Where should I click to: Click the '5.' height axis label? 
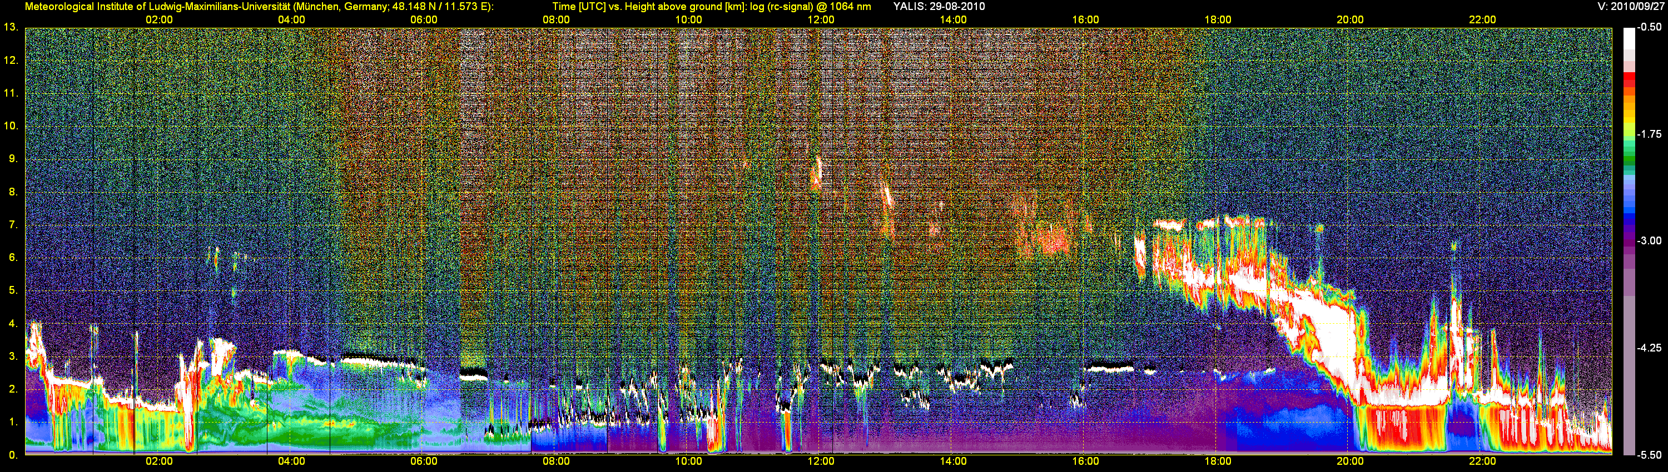pos(13,290)
